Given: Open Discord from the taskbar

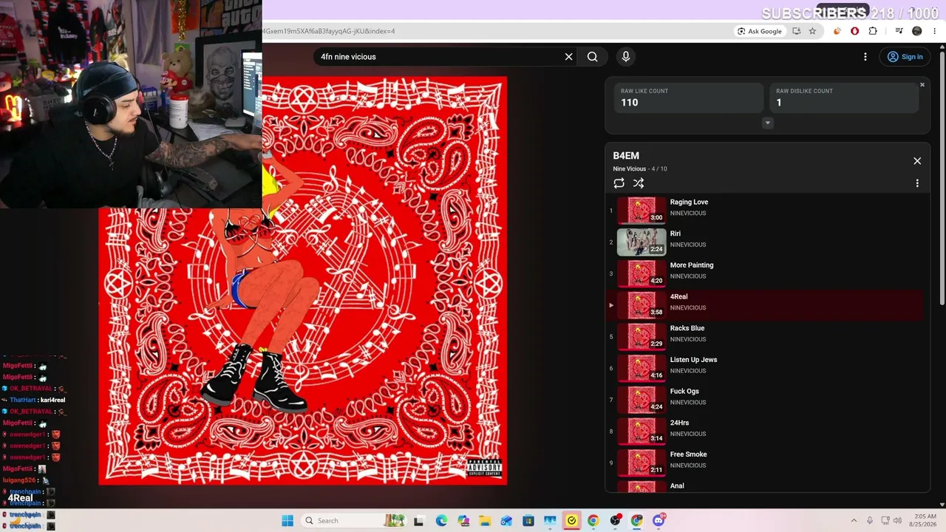Looking at the screenshot, I should (x=659, y=521).
